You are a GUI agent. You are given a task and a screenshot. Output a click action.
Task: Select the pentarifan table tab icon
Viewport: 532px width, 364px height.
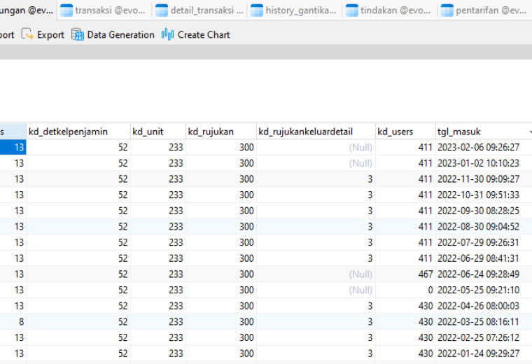point(447,10)
